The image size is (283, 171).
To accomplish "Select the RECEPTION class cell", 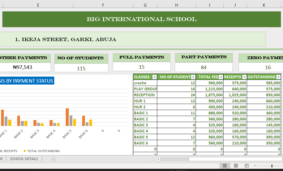I will coord(145,95).
